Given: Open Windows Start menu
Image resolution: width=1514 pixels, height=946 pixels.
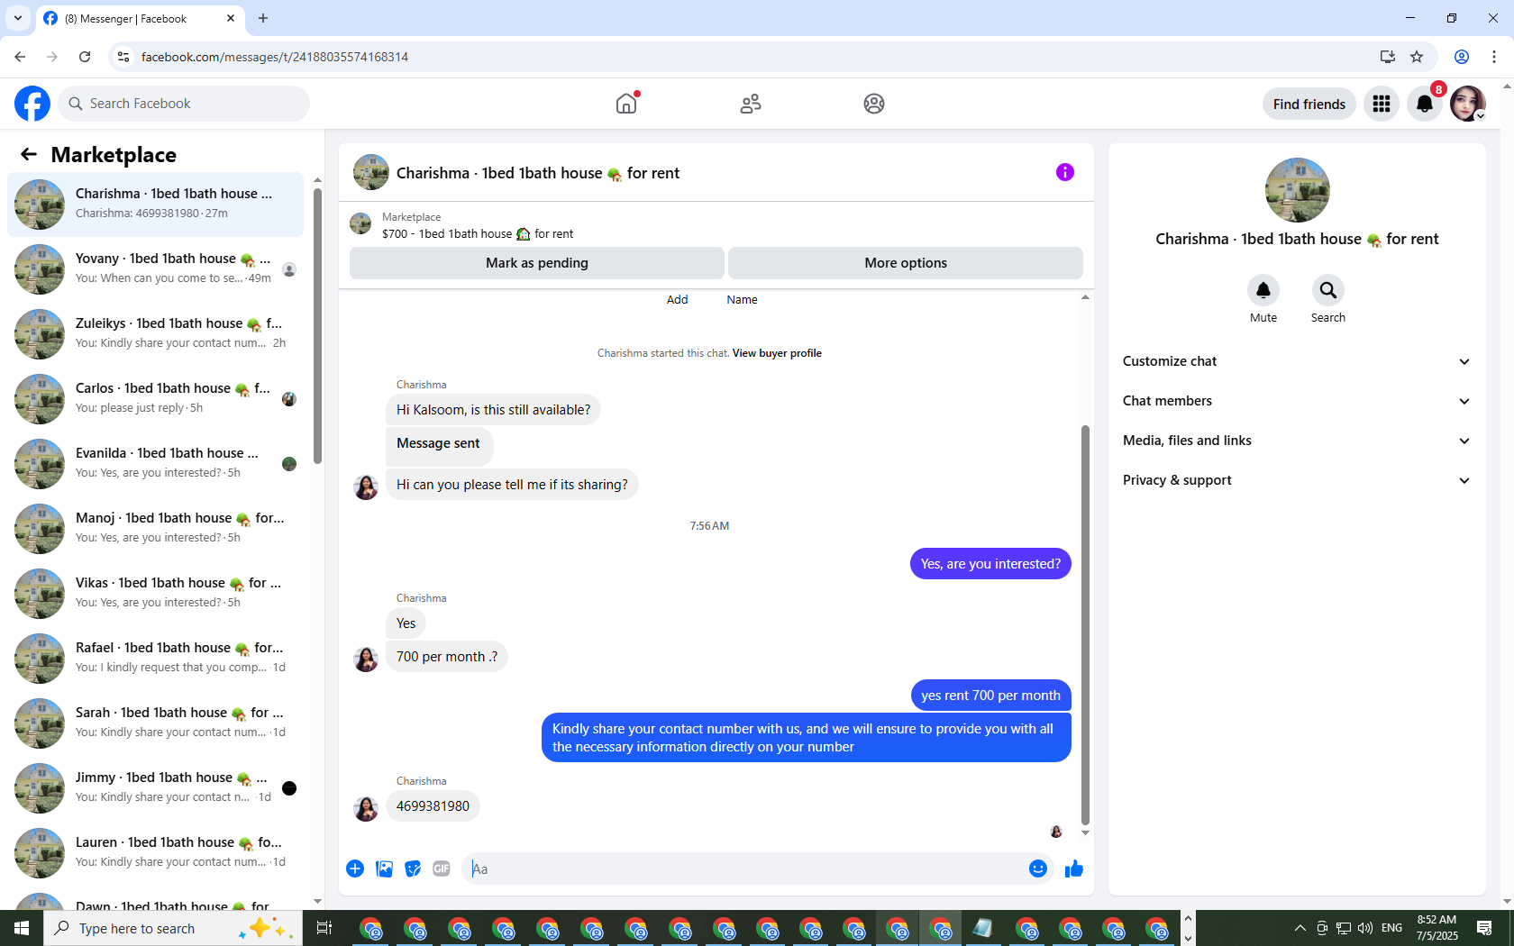Looking at the screenshot, I should coord(22,928).
